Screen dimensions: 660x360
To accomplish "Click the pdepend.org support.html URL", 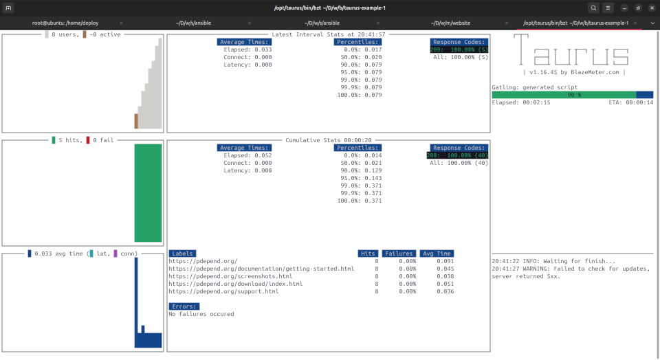I will click(x=223, y=291).
